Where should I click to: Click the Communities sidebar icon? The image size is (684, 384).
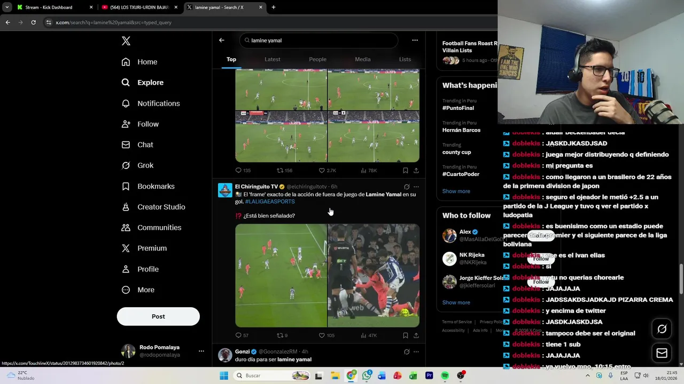tap(126, 228)
